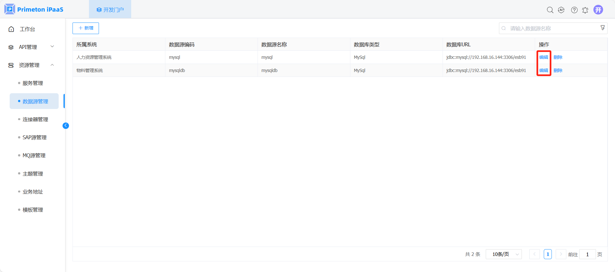The image size is (615, 272).
Task: Click the 新增 button
Action: (86, 28)
